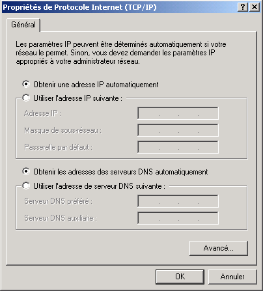The height and width of the screenshot is (291, 263).
Task: Confirm settings with the OK button
Action: pos(180,277)
